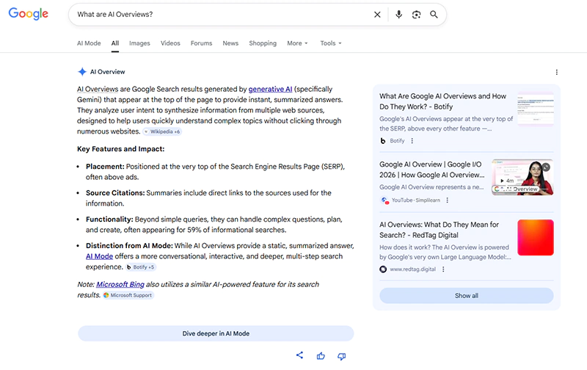This screenshot has width=587, height=370.
Task: Follow the AI Mode link in text
Action: tap(99, 256)
